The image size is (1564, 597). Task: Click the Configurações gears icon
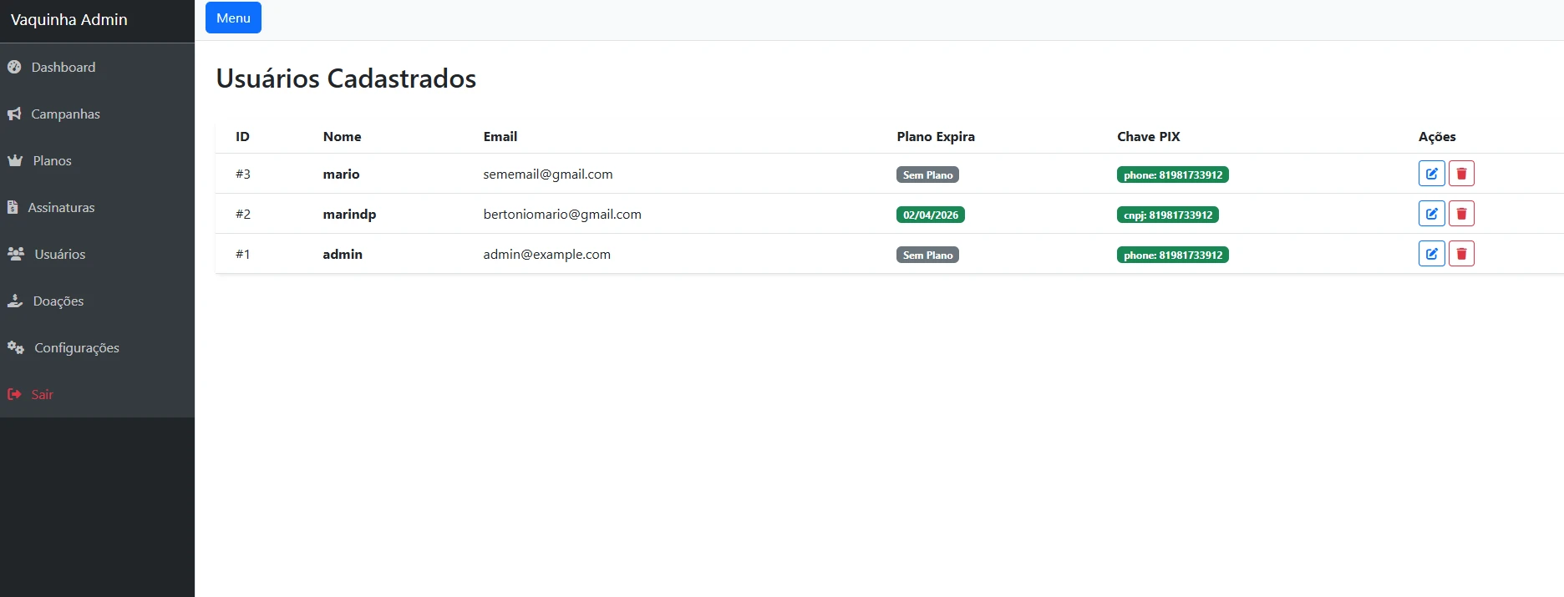16,347
